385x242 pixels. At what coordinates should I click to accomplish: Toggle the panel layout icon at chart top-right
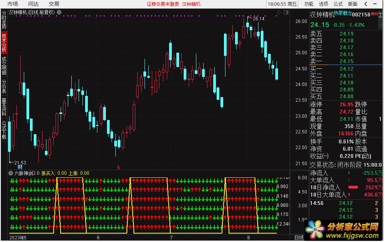pos(286,12)
